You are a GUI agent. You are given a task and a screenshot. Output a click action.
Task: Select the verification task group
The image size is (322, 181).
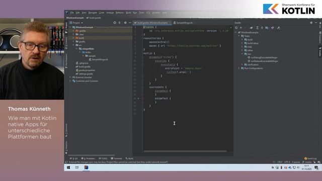point(252,65)
